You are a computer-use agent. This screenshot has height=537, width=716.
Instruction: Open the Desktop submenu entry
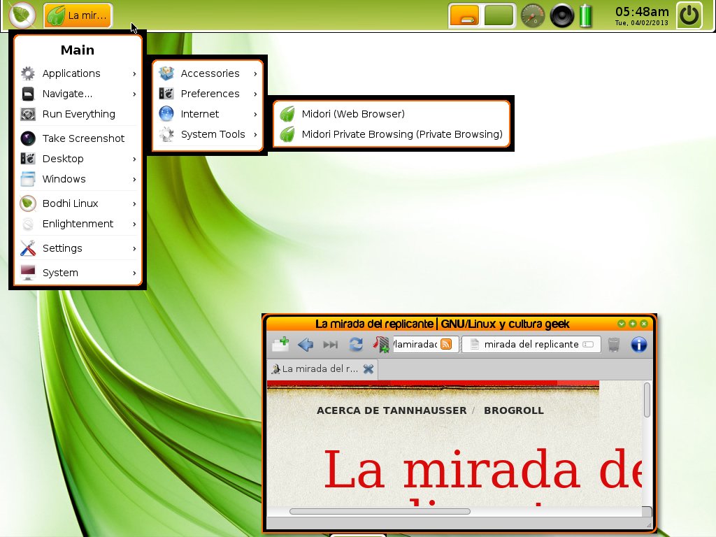point(78,159)
